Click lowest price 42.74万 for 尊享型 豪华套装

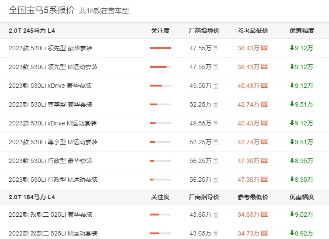[x=249, y=104]
